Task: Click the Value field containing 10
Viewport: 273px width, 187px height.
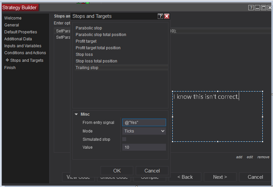Action: pos(144,147)
